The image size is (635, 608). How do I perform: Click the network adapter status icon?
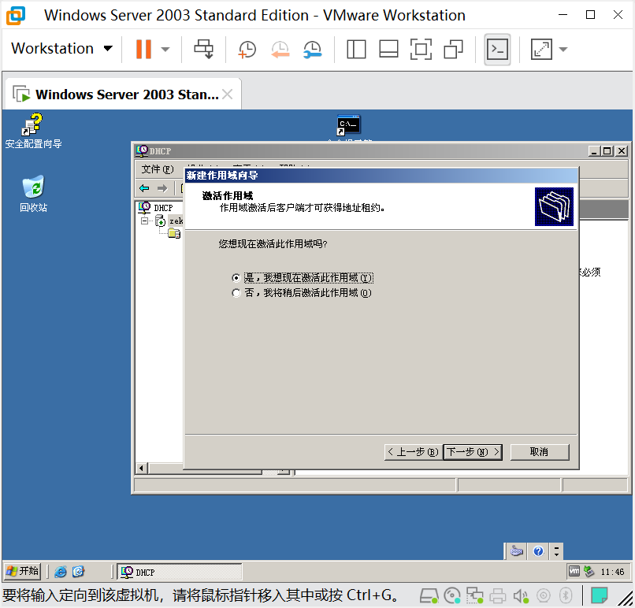coord(474,596)
